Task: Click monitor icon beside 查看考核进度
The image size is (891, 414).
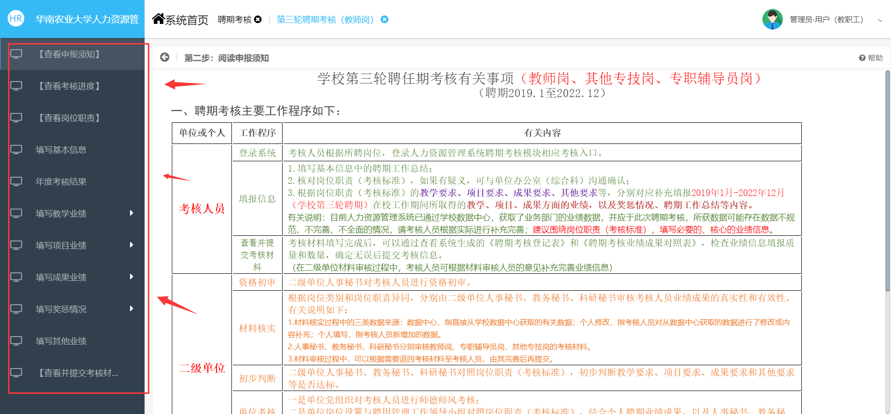Action: pos(16,86)
